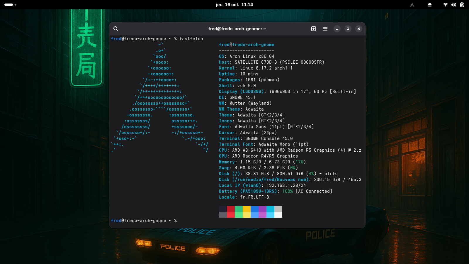
Task: Click the fred@fredo-arch-gnome window title
Action: [237, 29]
